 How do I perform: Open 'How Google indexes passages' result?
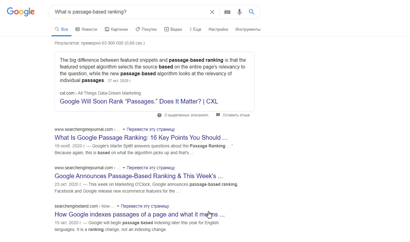click(140, 214)
